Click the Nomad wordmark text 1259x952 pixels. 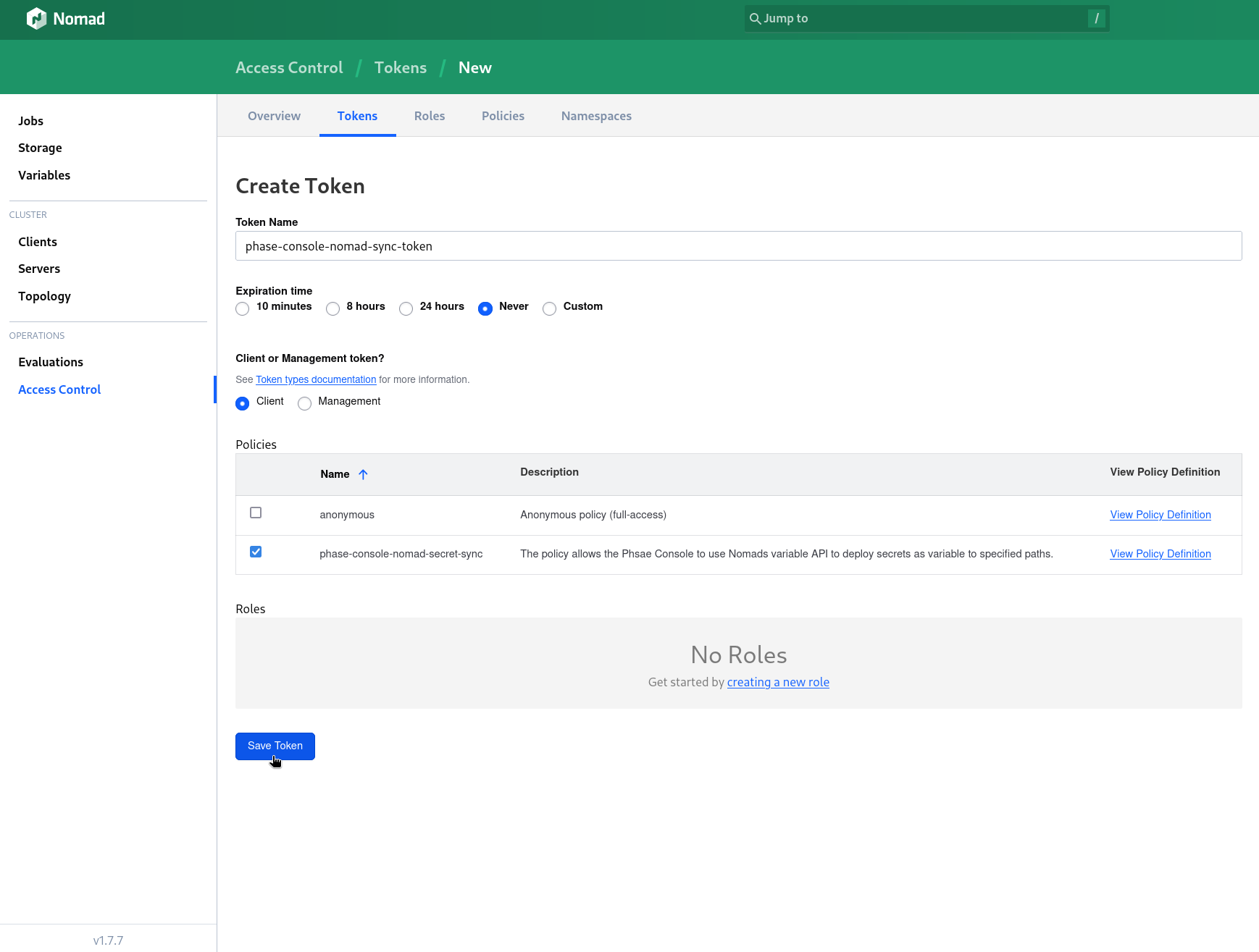point(79,19)
